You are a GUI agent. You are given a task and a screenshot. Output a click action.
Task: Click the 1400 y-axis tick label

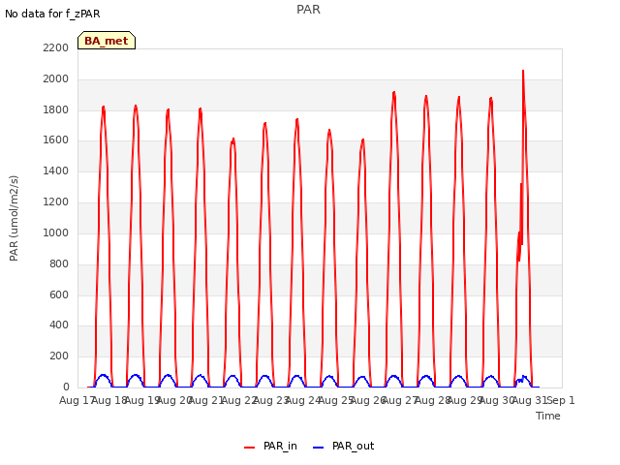pos(56,171)
